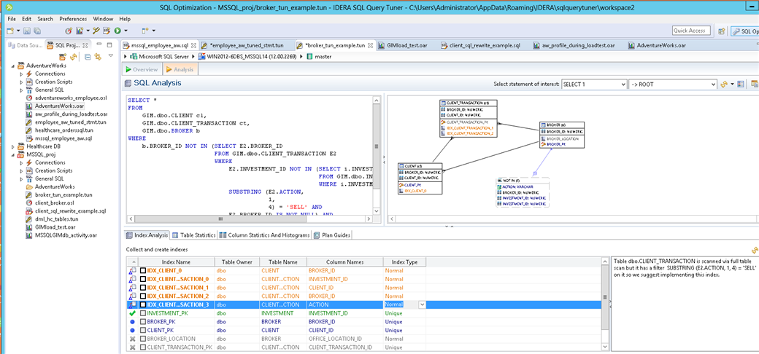The height and width of the screenshot is (354, 759).
Task: Maximize the SQL Project explorer panel
Action: 109,45
